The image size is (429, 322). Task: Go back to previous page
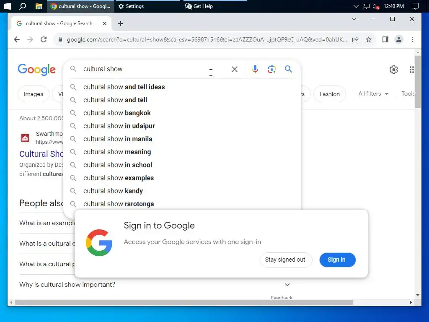tap(17, 39)
